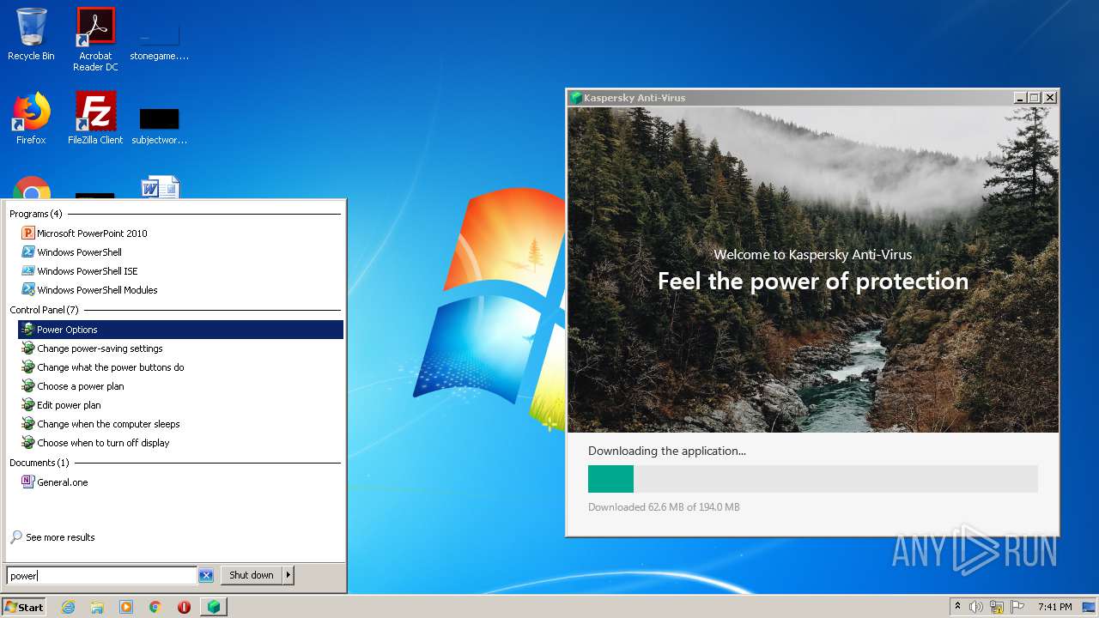
Task: Select the stonegame desktop file
Action: tap(159, 39)
